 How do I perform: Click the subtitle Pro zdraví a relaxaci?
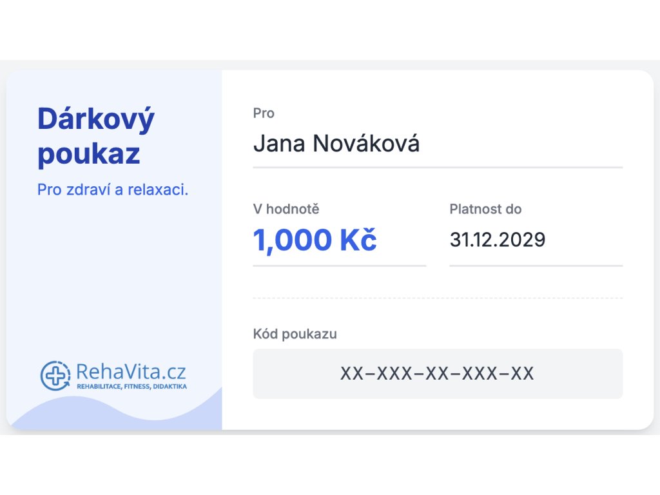point(113,190)
